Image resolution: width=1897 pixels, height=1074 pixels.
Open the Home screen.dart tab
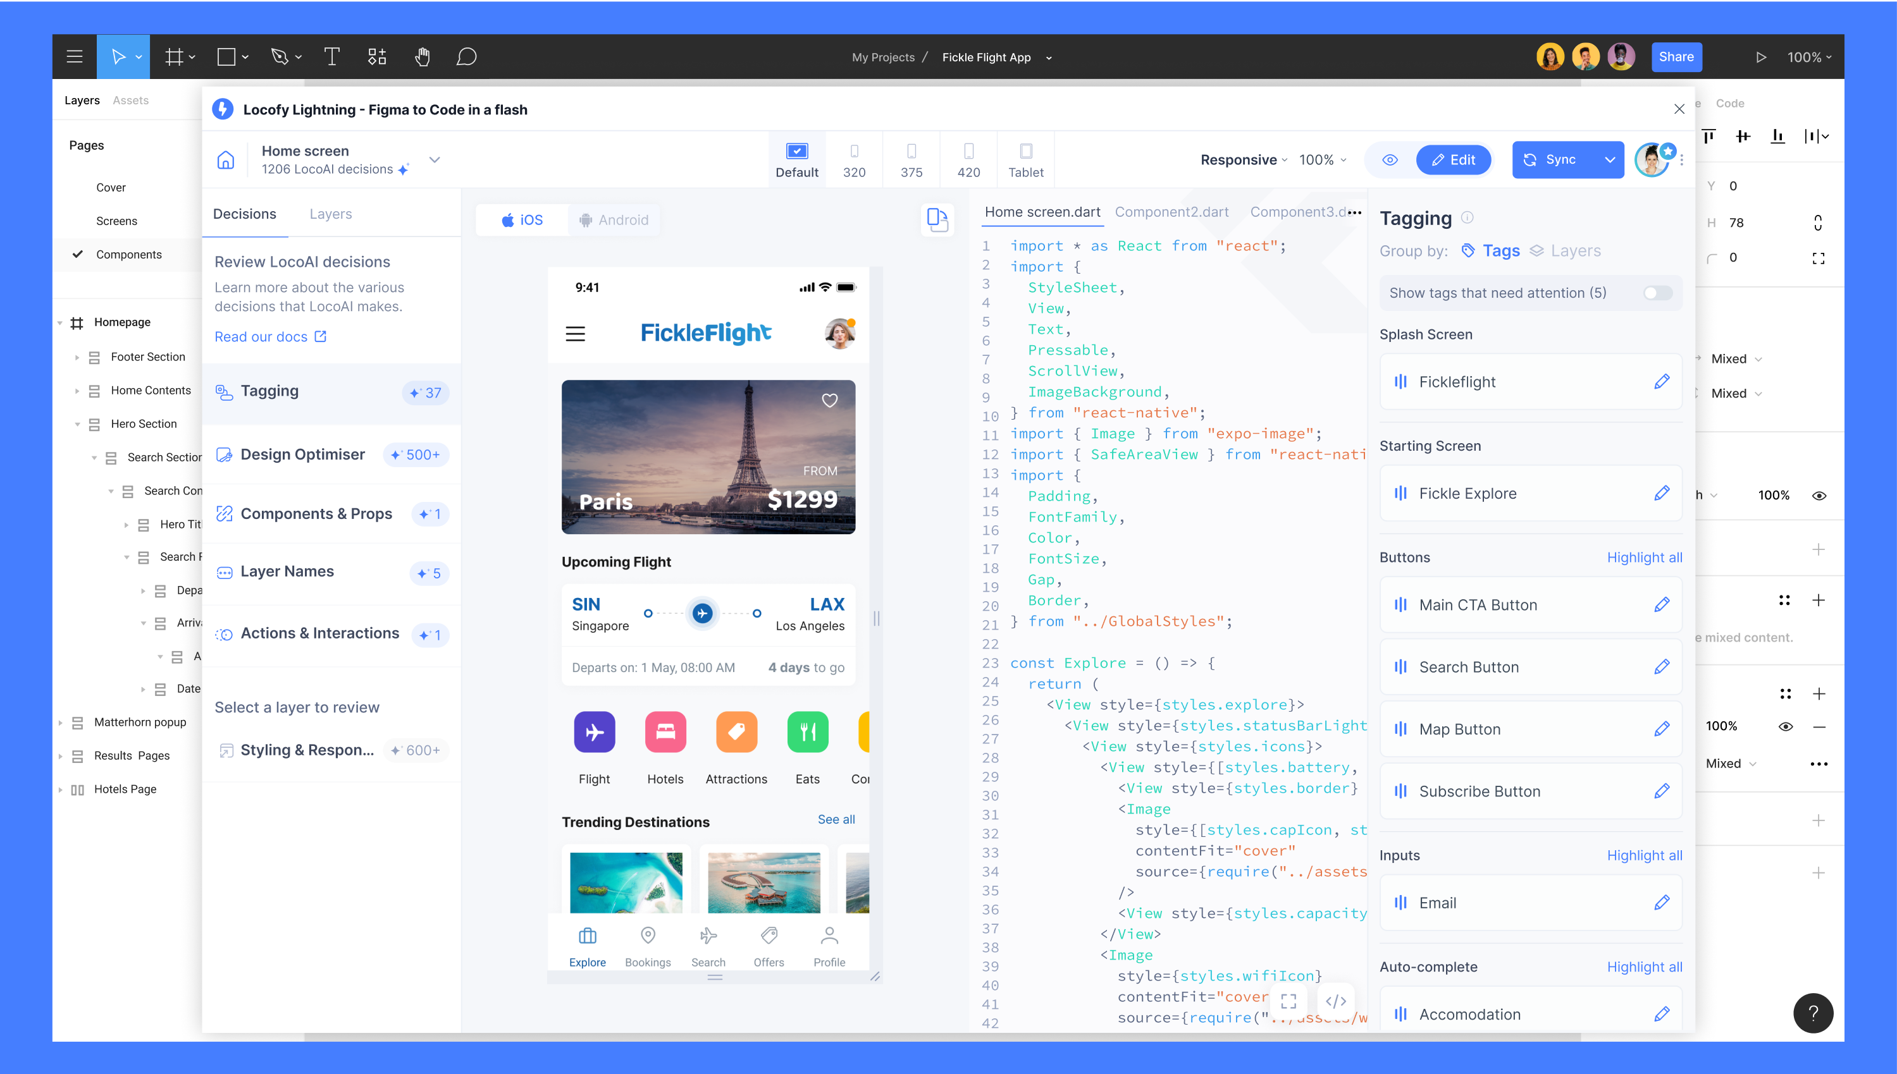pos(1042,212)
